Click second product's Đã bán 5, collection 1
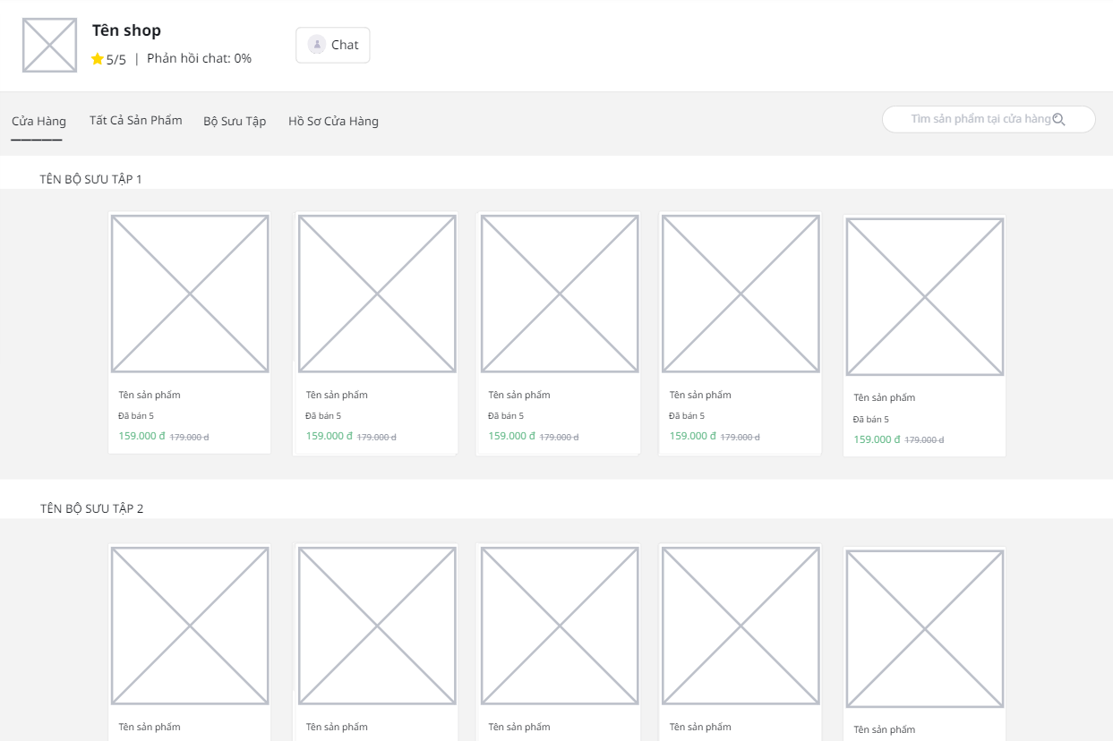1113x741 pixels. point(323,415)
